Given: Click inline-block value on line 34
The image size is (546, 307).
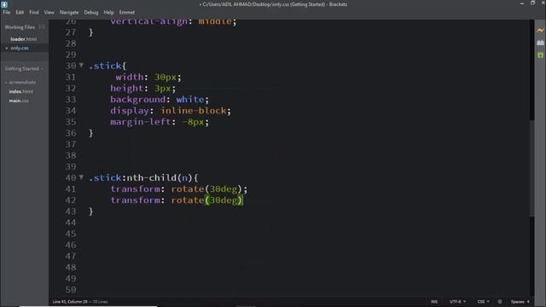Looking at the screenshot, I should [x=194, y=111].
